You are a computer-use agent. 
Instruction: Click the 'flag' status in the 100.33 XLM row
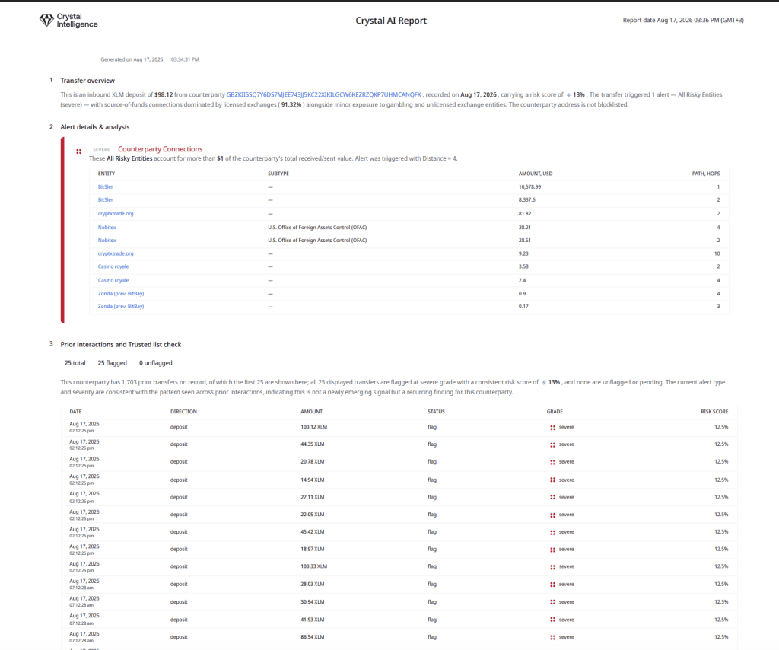click(432, 566)
